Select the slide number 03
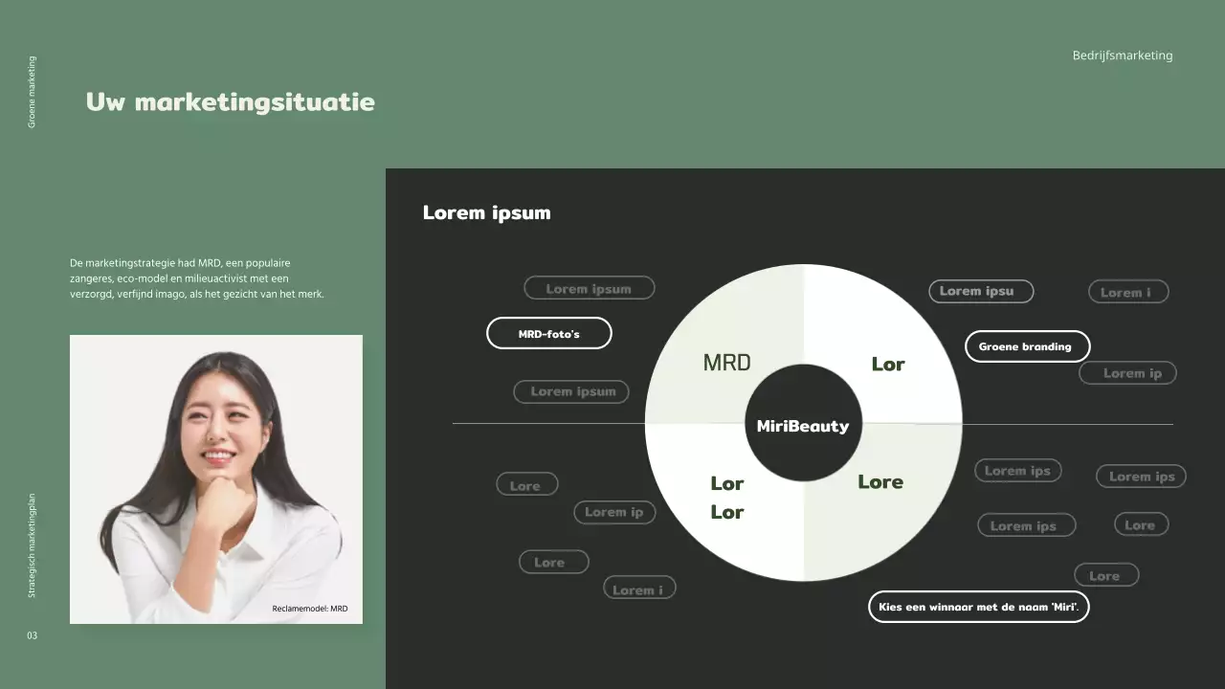1225x689 pixels. (32, 635)
